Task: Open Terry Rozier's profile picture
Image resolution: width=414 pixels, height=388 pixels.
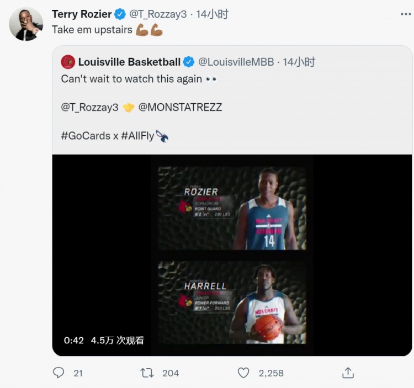Action: pyautogui.click(x=26, y=24)
